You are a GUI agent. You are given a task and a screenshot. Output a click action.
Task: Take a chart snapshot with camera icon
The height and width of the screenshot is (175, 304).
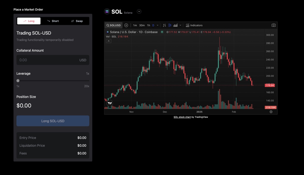point(274,25)
